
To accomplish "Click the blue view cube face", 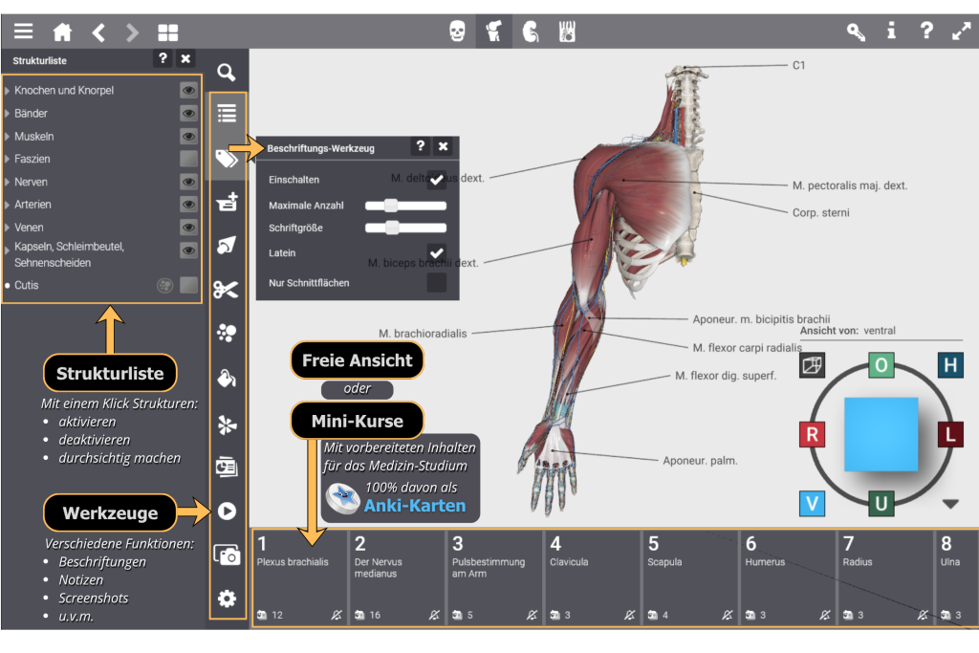I will 881,434.
